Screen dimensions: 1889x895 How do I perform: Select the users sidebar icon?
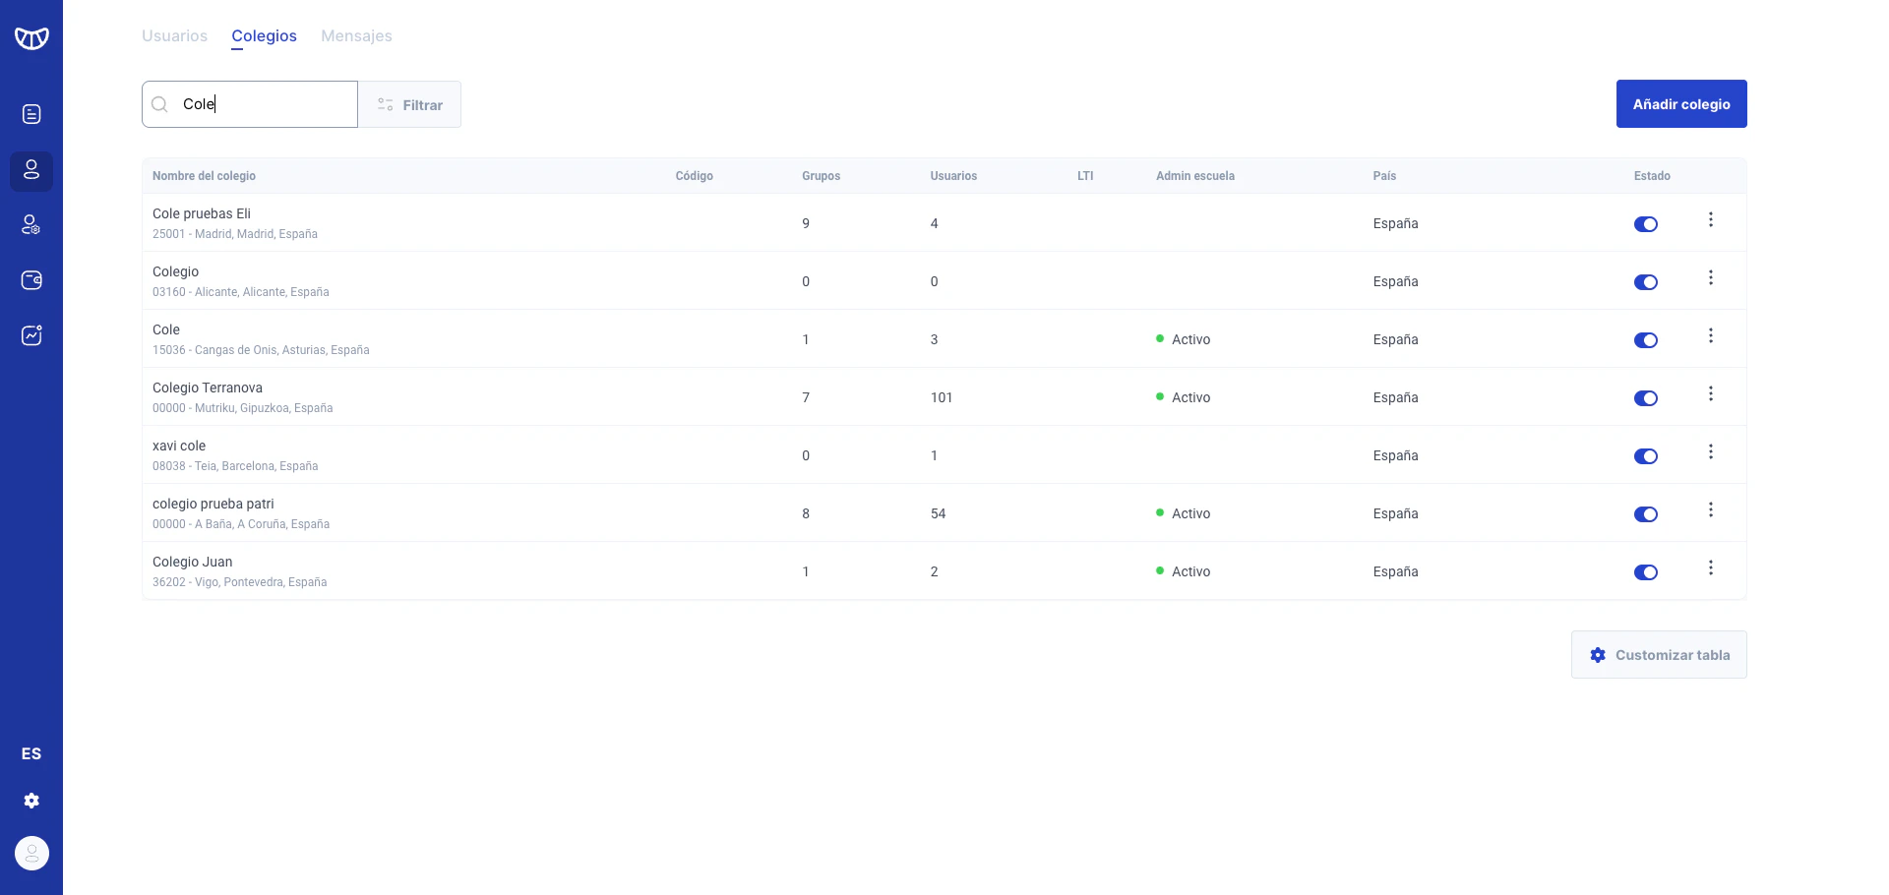pos(31,170)
